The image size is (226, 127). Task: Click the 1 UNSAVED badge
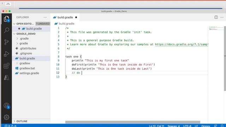(43, 24)
